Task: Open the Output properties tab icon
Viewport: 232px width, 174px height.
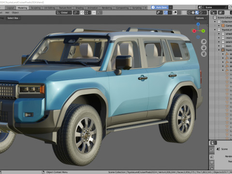Action: click(x=212, y=163)
